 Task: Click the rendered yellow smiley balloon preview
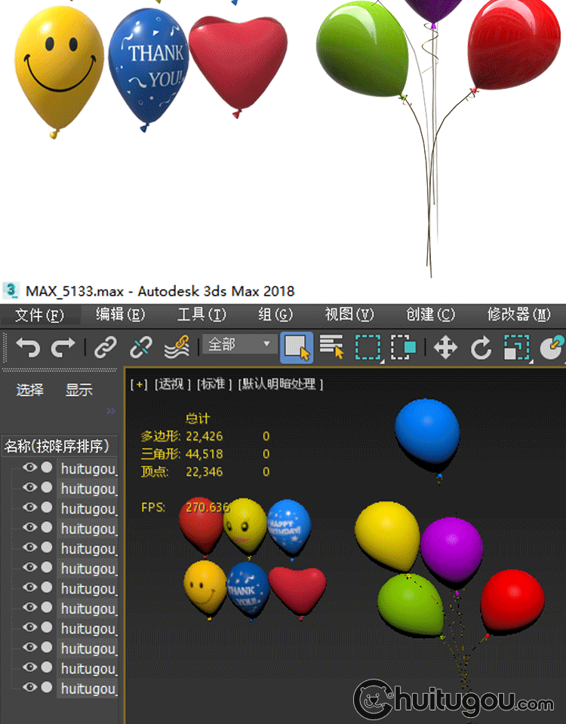click(x=59, y=69)
